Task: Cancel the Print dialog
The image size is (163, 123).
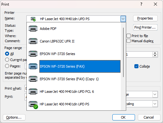Action: point(149,117)
